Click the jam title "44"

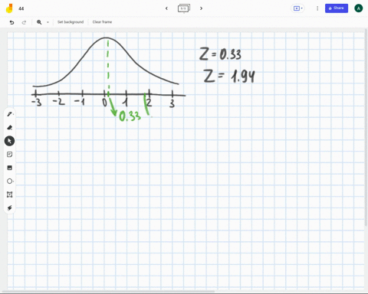point(21,8)
